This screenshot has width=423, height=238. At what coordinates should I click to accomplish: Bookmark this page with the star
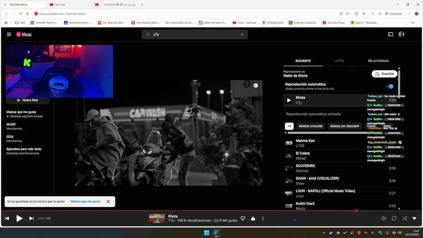(341, 14)
